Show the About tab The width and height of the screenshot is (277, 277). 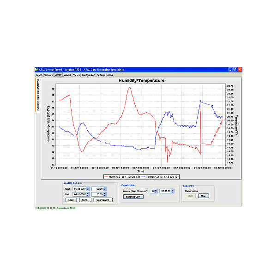pyautogui.click(x=110, y=75)
